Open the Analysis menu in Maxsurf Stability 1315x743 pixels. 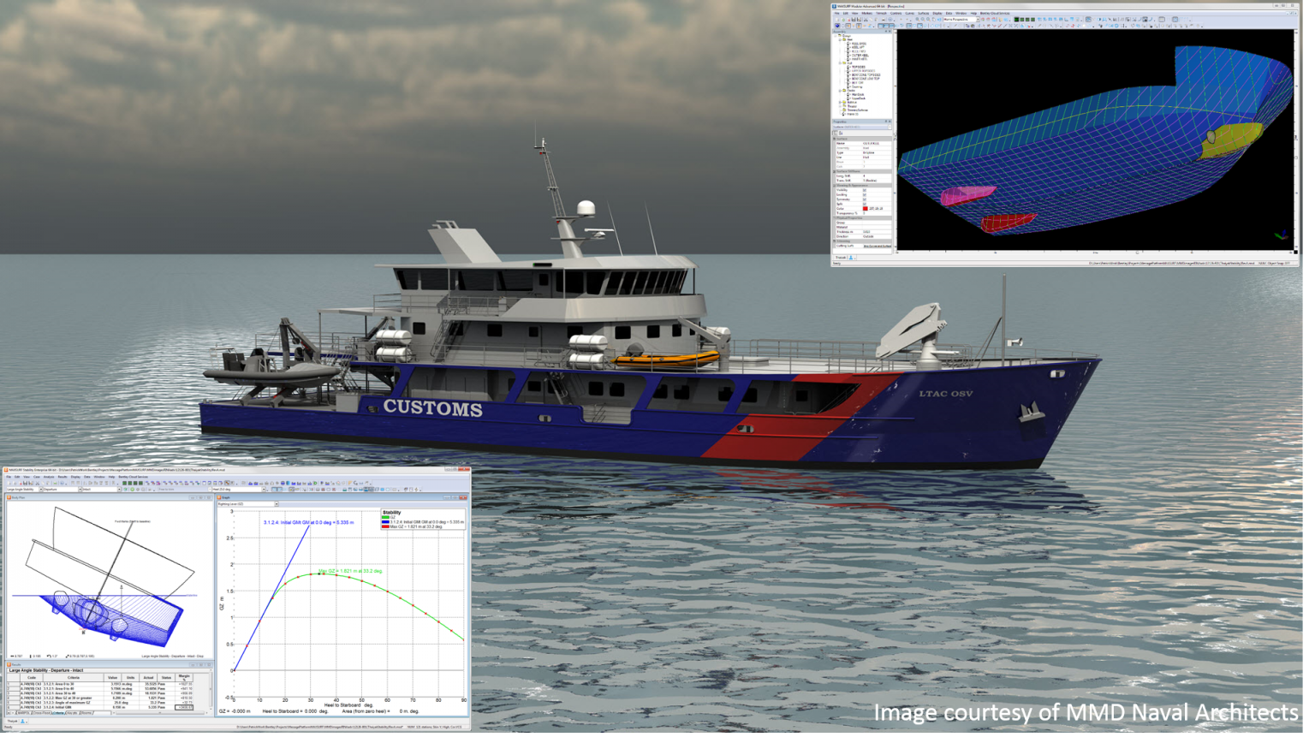pos(49,477)
